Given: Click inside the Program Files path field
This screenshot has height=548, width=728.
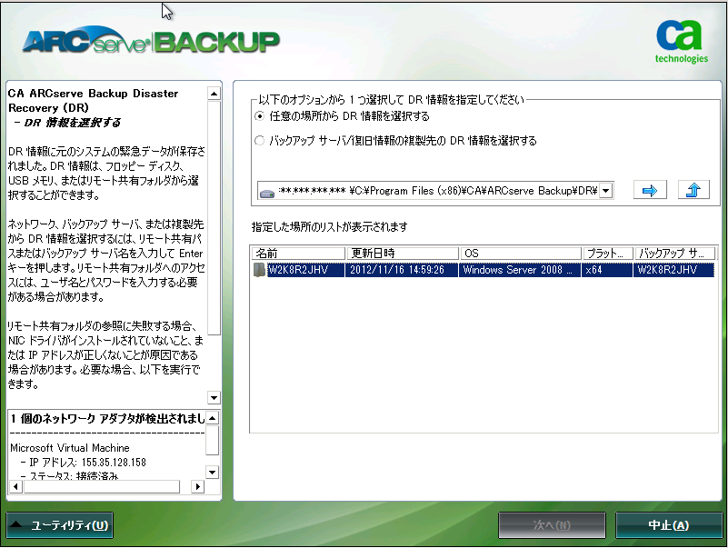Looking at the screenshot, I should point(436,190).
